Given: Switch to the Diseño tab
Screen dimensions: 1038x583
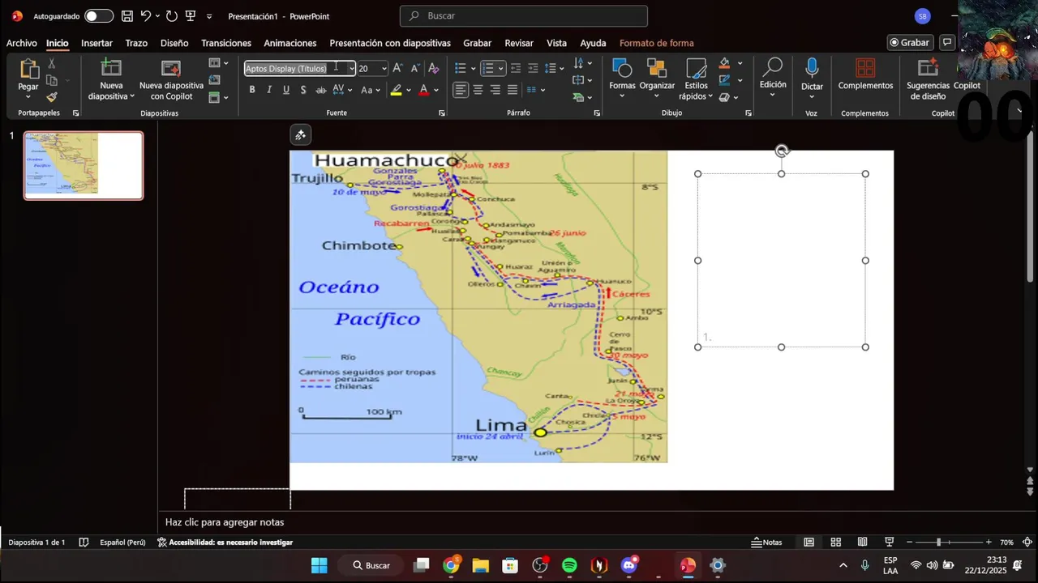Looking at the screenshot, I should [174, 43].
